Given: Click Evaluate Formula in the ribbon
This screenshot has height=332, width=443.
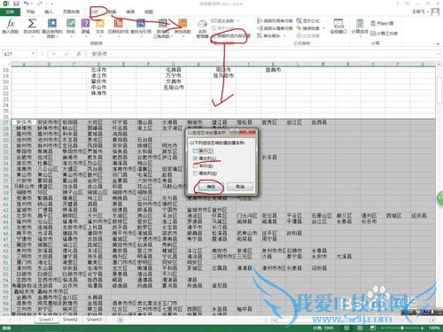Looking at the screenshot, I should (x=308, y=35).
